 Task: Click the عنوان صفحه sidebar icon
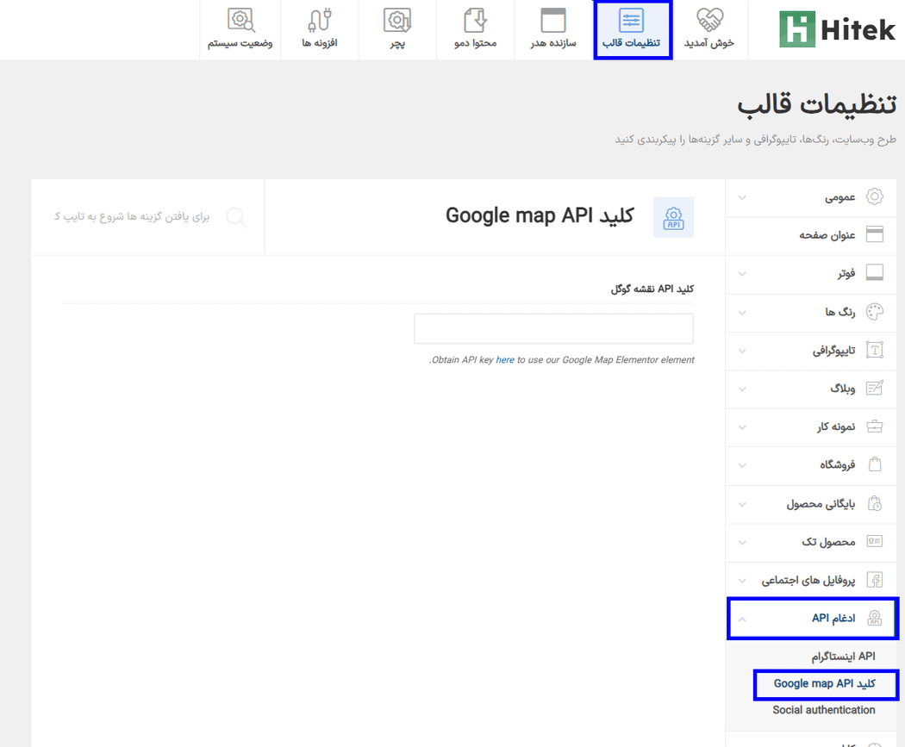tap(875, 234)
